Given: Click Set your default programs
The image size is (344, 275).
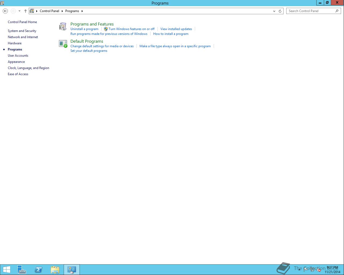Looking at the screenshot, I should pos(89,51).
